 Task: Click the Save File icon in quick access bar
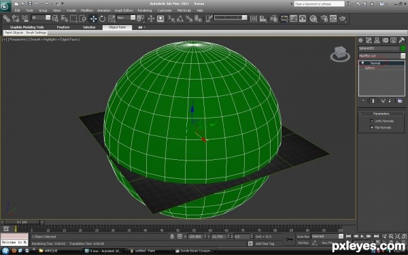click(x=30, y=3)
